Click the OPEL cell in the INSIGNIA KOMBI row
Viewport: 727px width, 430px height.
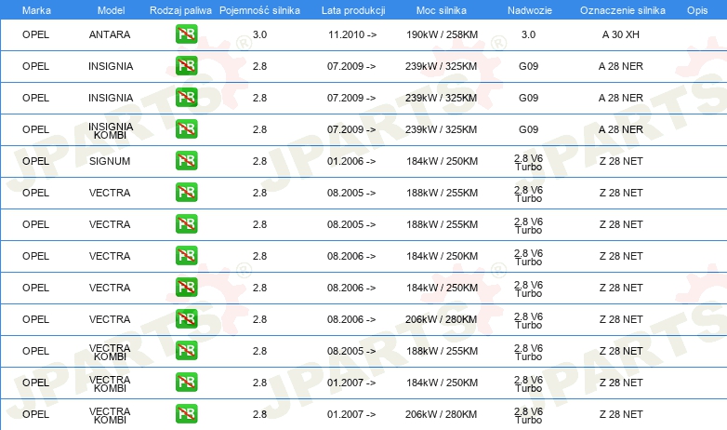(35, 129)
